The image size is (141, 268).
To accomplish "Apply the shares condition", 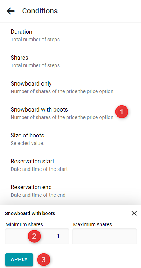I will click(x=19, y=259).
